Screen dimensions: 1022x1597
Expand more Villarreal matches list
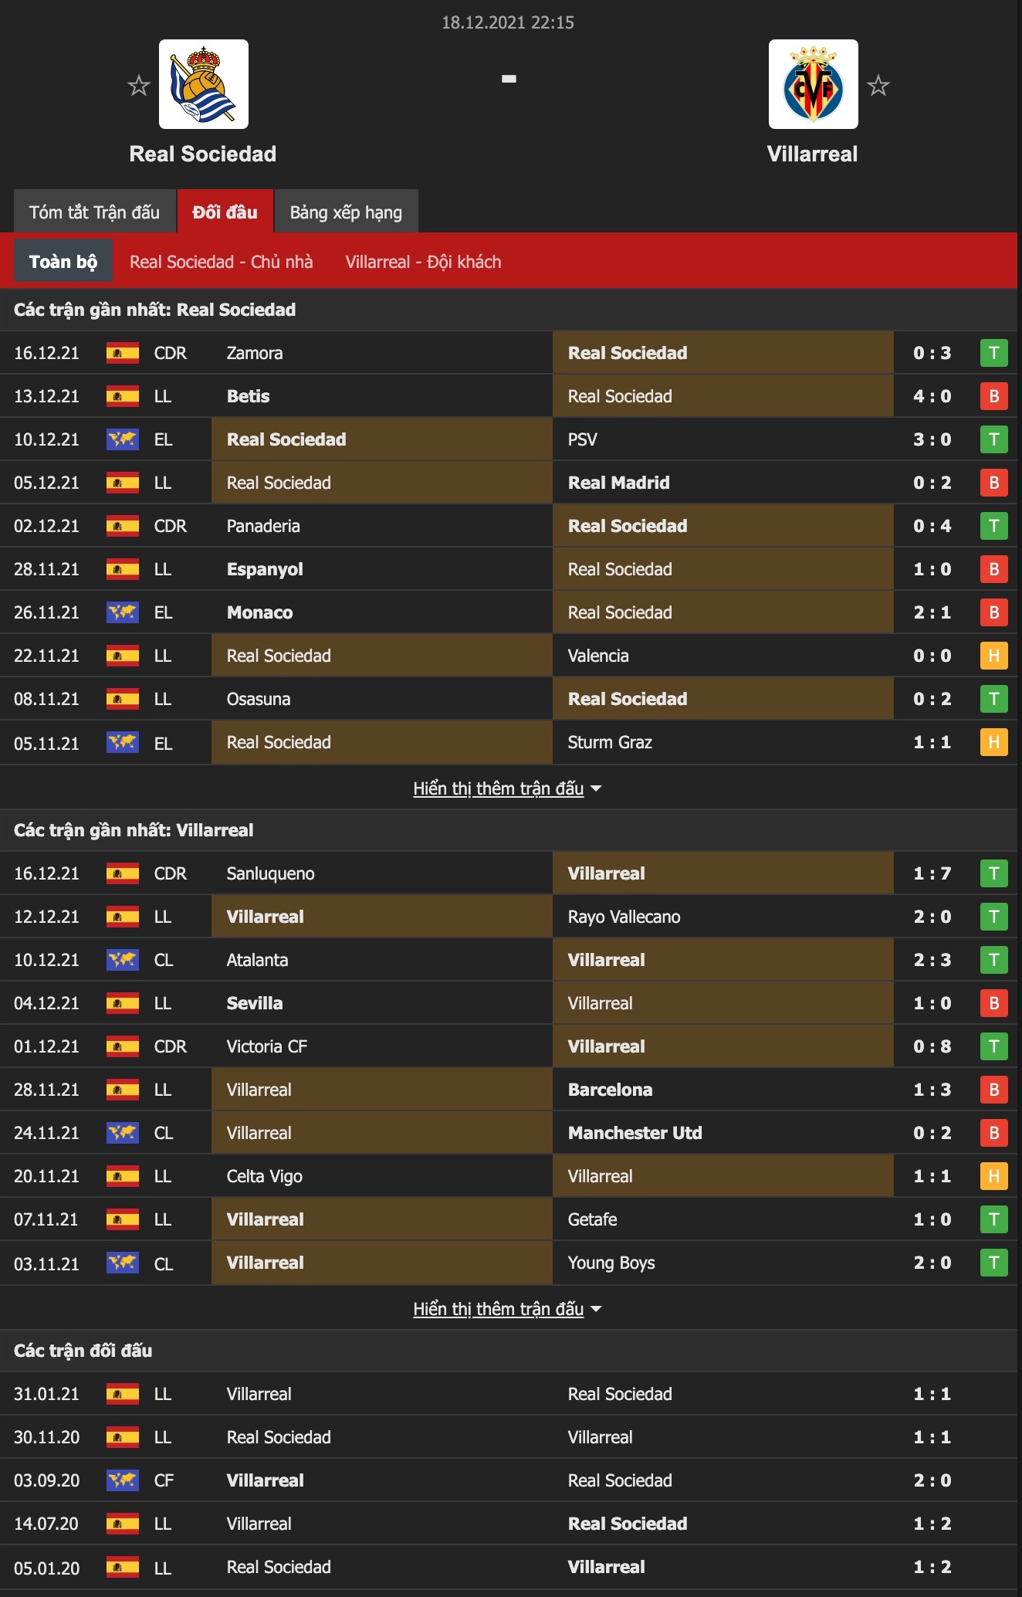pyautogui.click(x=507, y=1309)
